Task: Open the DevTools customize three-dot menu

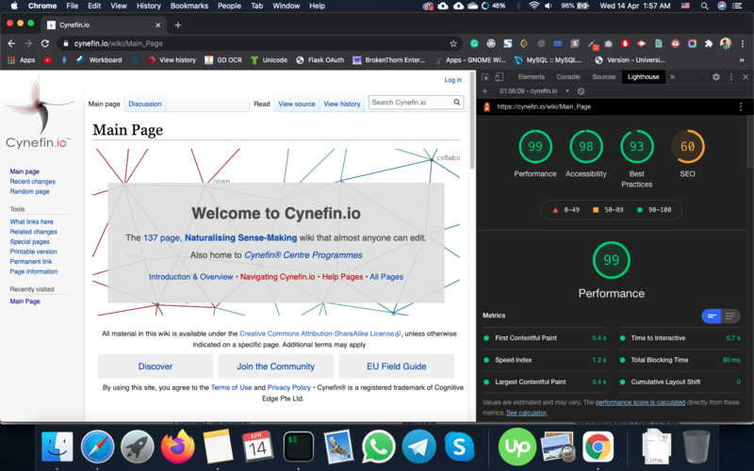Action: 730,77
